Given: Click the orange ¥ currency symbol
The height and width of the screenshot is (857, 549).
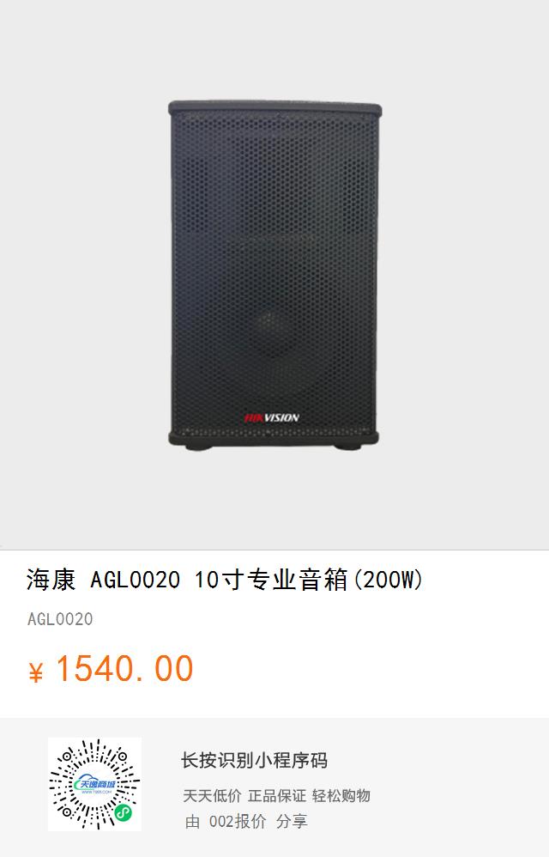Looking at the screenshot, I should pos(35,672).
